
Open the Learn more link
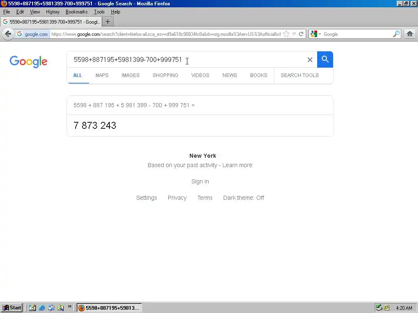click(237, 165)
